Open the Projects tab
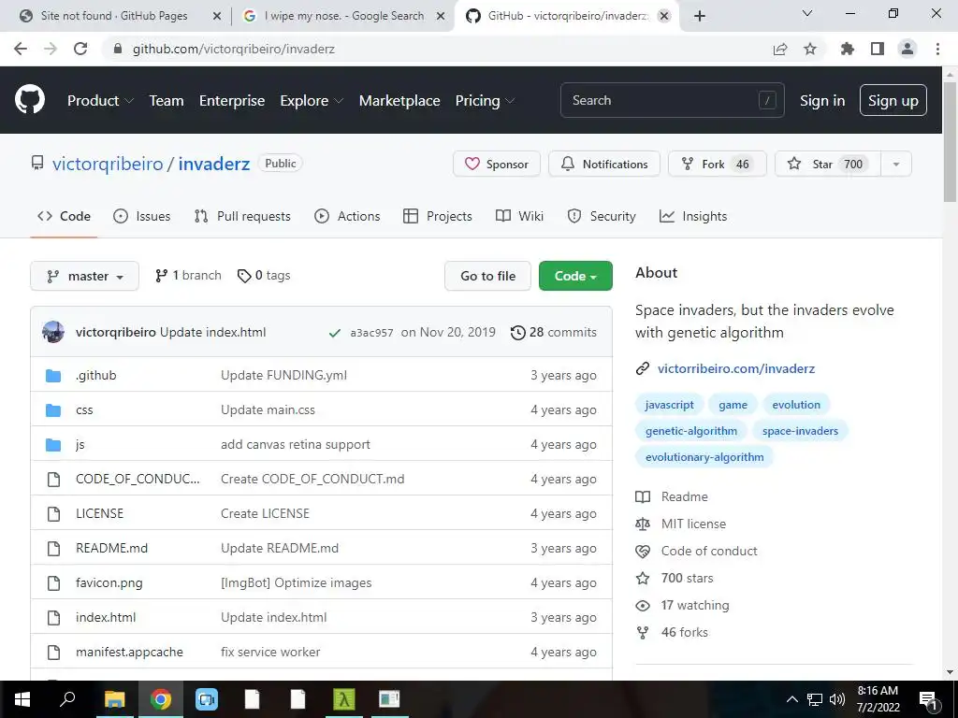Viewport: 958px width, 718px height. tap(438, 216)
